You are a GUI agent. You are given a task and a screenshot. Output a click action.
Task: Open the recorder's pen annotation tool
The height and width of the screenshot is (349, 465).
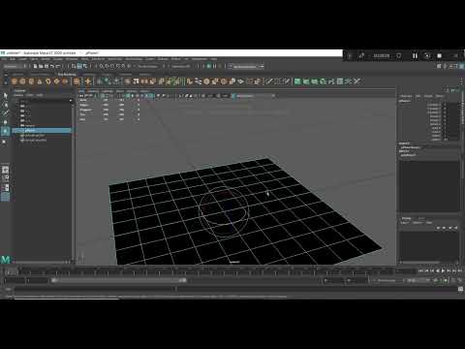coord(361,56)
